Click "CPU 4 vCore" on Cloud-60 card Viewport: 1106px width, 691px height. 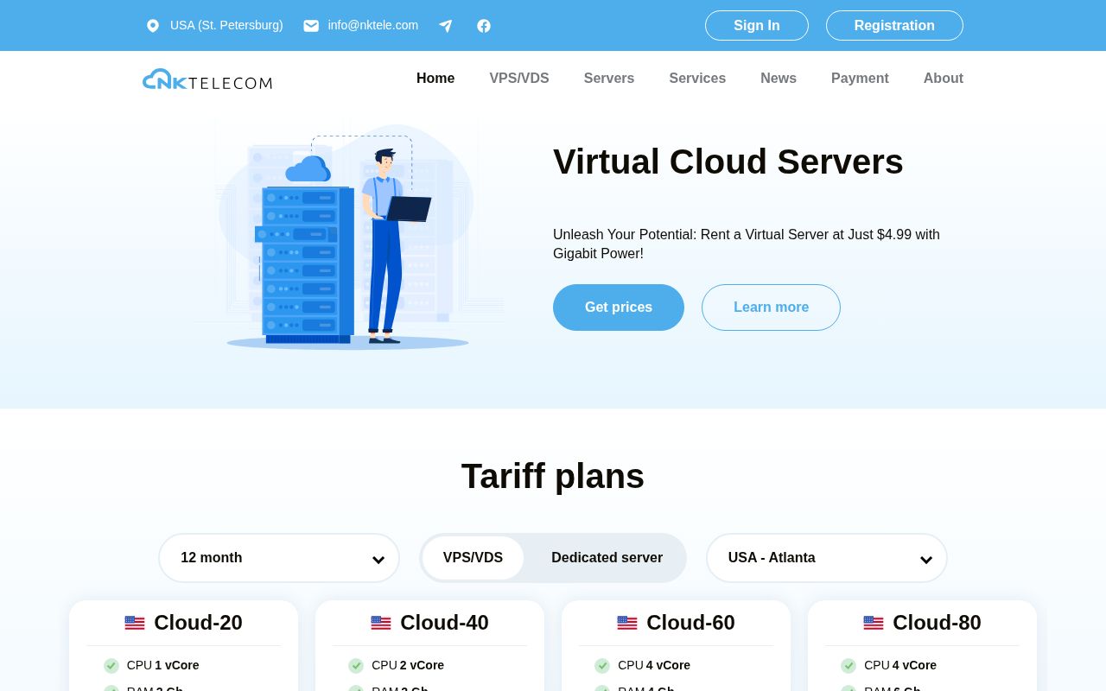point(654,666)
